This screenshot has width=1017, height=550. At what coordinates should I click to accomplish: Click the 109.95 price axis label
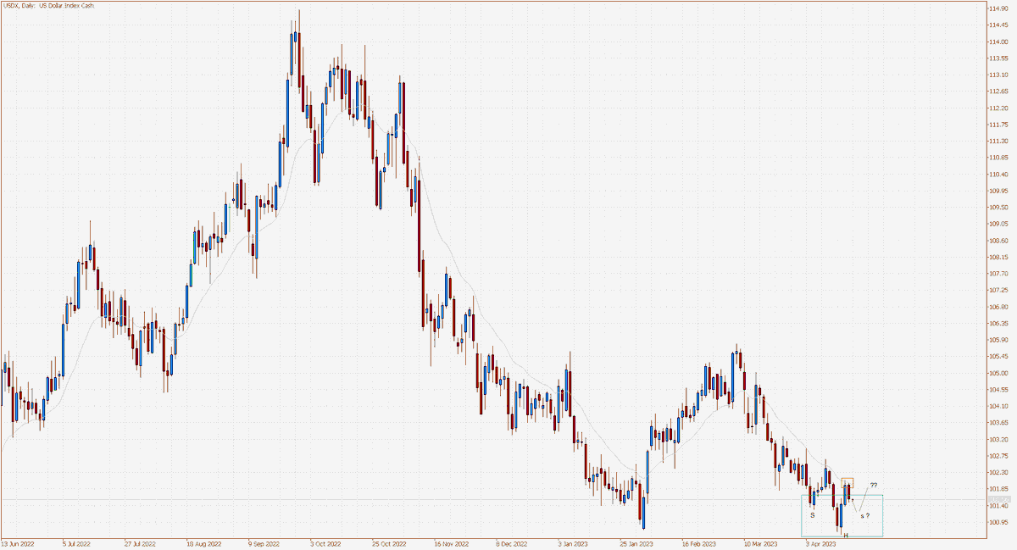(998, 191)
